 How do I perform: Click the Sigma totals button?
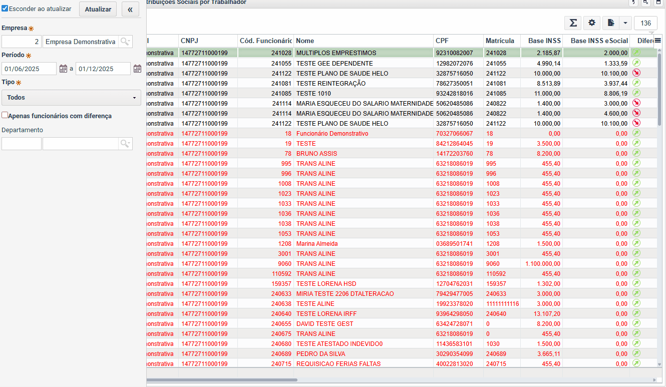tap(573, 23)
